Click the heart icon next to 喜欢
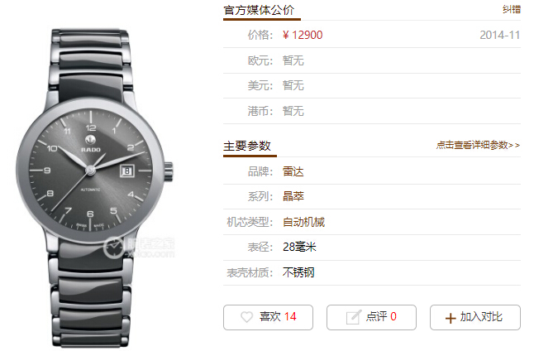534x351 pixels. (246, 317)
